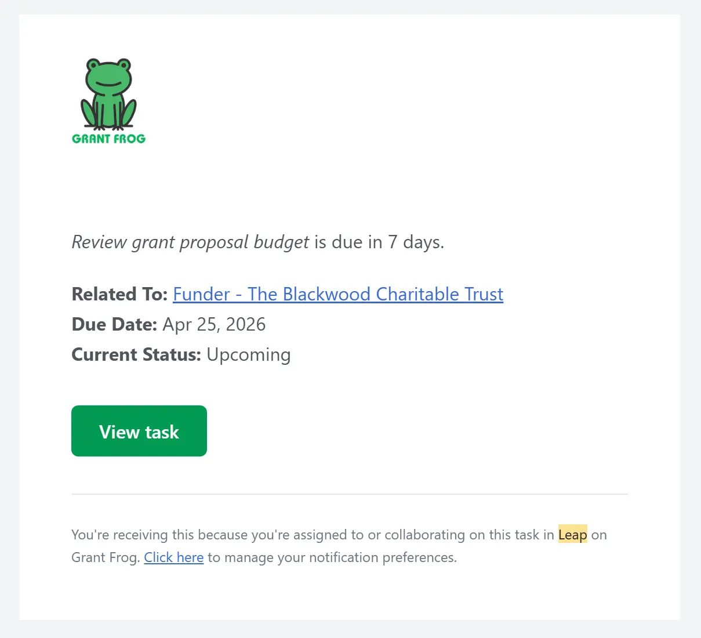The width and height of the screenshot is (701, 638).
Task: Click the footer sentence starting You're receiving this
Action: 339,546
